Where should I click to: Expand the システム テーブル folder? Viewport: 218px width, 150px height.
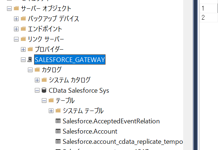51,111
